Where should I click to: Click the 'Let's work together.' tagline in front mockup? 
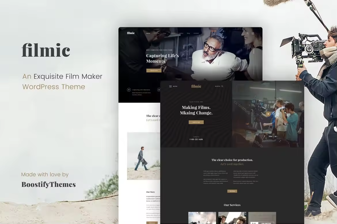click(232, 164)
